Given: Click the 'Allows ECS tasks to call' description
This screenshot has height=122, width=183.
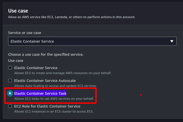Looking at the screenshot, I should (x=54, y=99).
